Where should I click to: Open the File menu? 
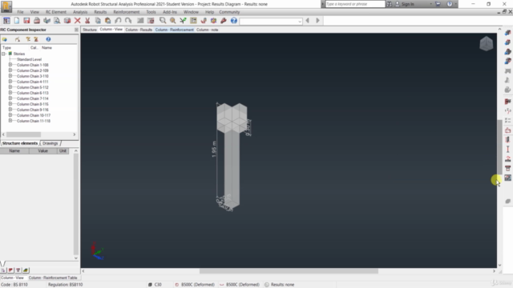pyautogui.click(x=20, y=12)
